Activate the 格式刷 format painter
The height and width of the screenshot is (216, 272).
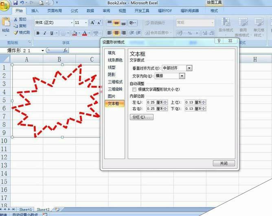click(x=22, y=33)
